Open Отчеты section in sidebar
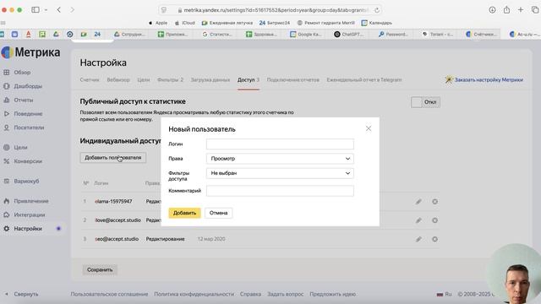Viewport: 541px width, 304px height. (x=24, y=100)
